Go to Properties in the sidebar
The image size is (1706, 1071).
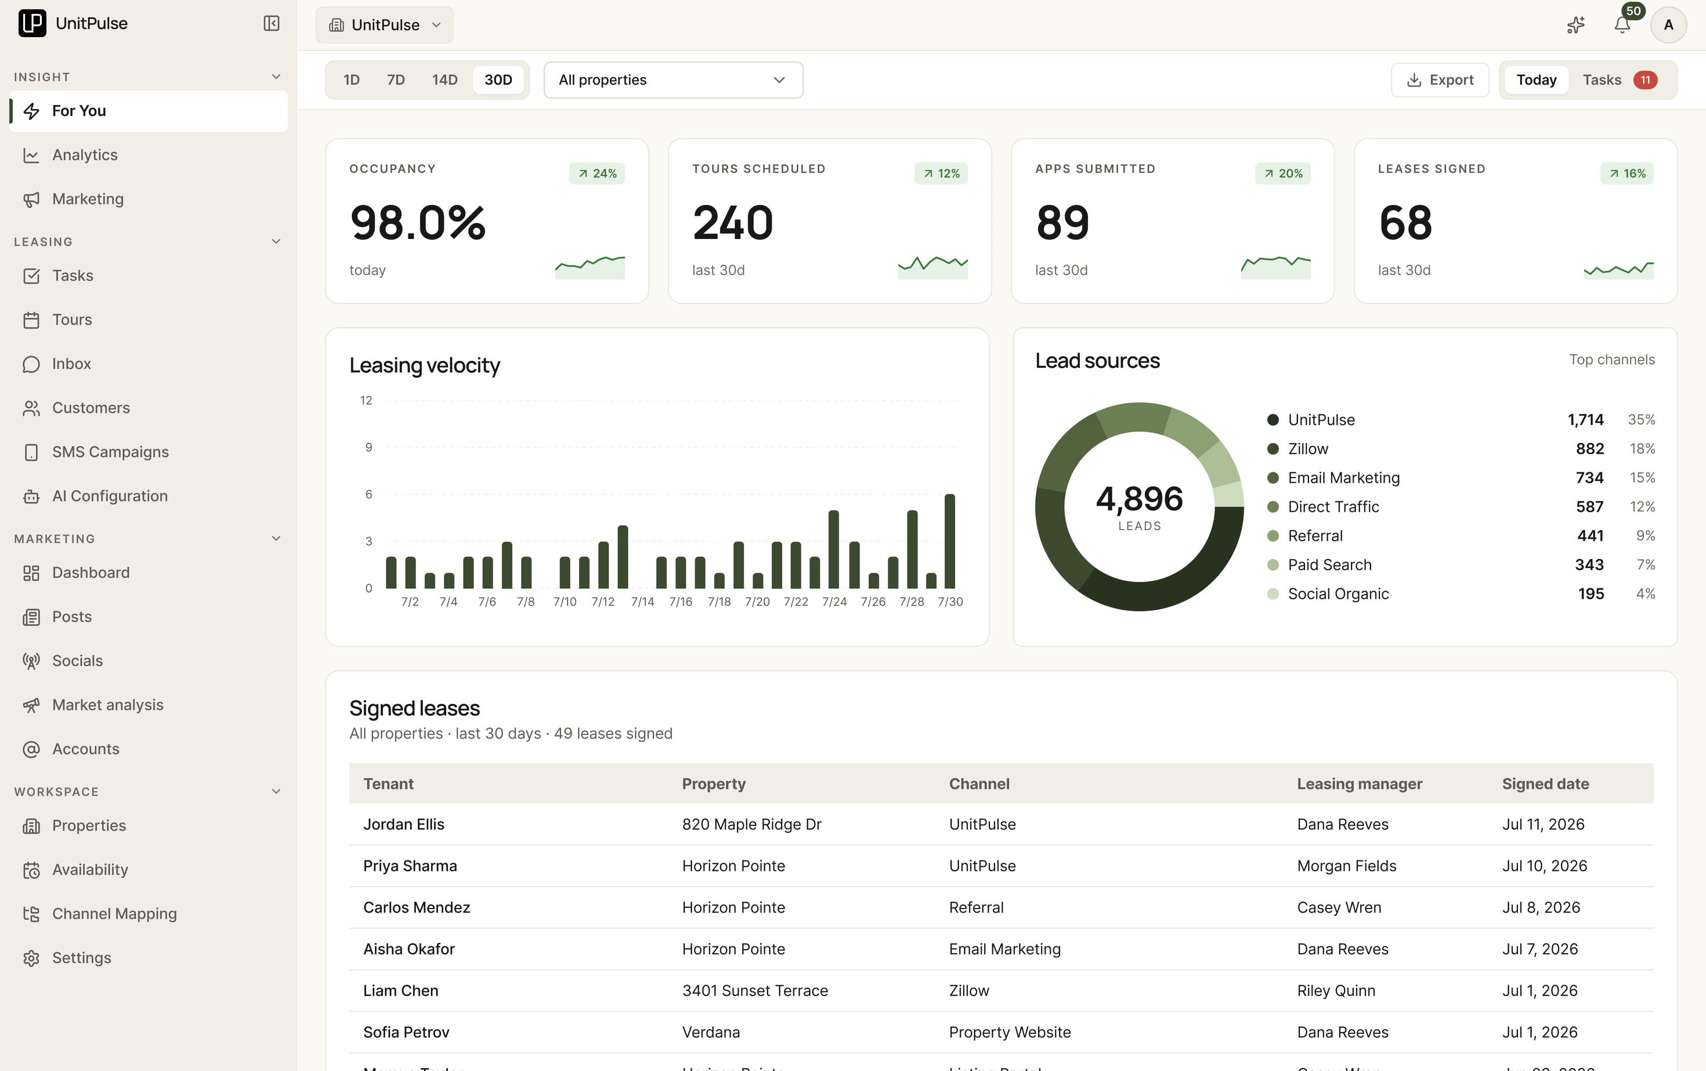149,826
